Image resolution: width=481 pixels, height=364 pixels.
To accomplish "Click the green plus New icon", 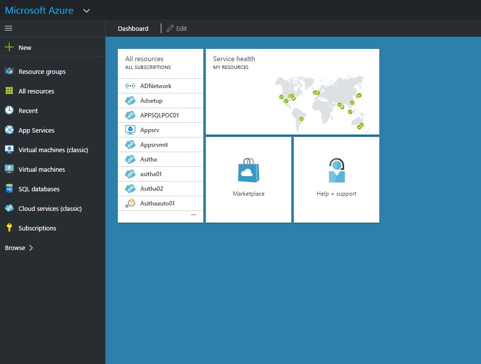I will (x=9, y=47).
